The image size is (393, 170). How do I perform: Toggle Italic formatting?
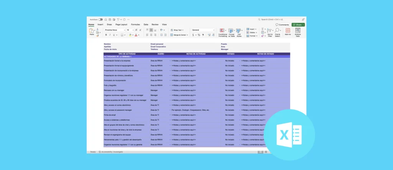click(x=110, y=35)
